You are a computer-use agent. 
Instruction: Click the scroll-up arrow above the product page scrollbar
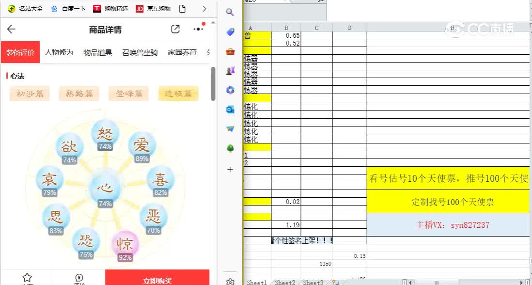[213, 23]
